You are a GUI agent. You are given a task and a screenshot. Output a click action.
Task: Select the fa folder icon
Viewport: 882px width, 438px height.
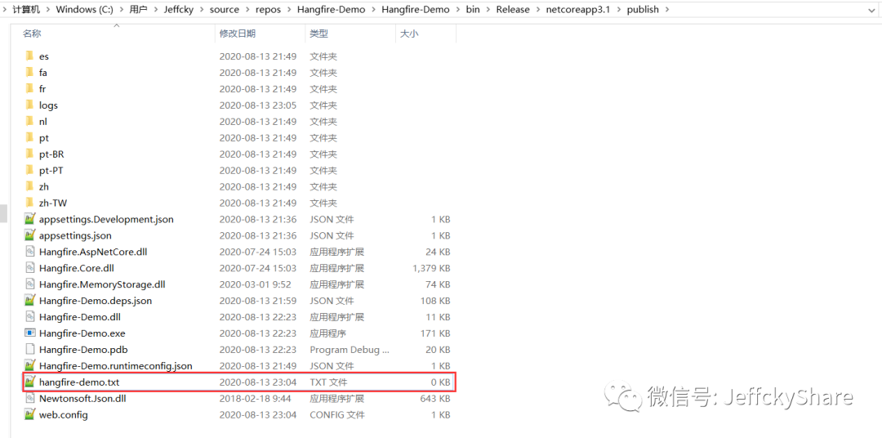tap(30, 73)
